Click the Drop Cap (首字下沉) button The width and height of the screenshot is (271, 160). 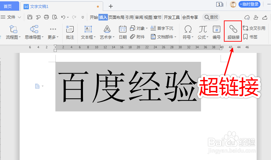click(162, 28)
